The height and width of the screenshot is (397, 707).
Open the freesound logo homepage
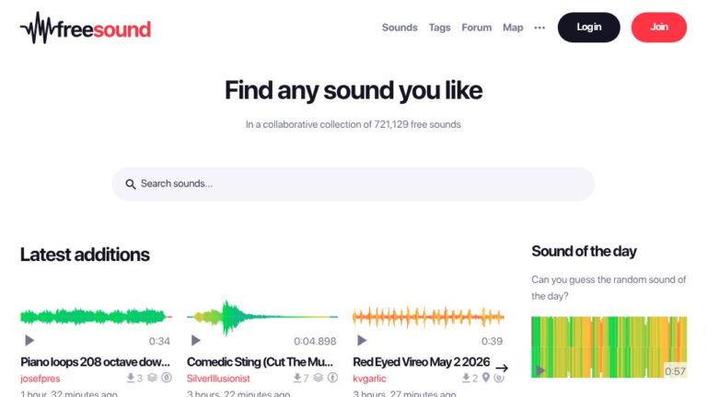pos(86,28)
